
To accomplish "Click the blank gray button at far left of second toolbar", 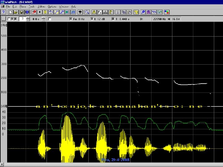I will (3, 19).
